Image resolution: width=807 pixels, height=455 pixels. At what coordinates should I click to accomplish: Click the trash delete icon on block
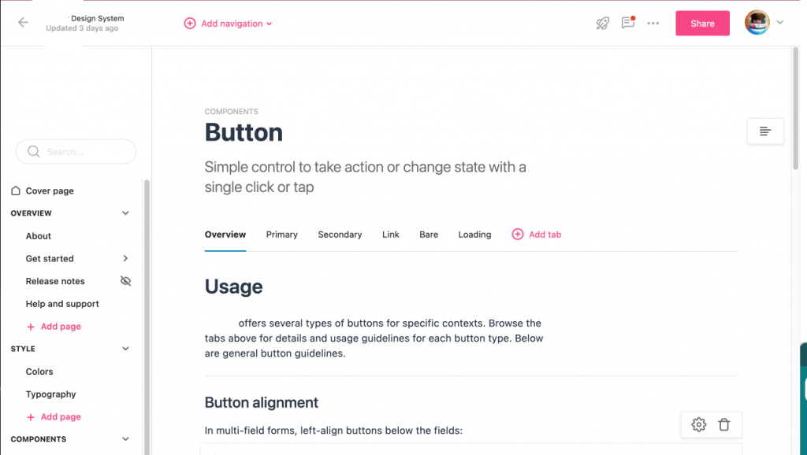724,424
